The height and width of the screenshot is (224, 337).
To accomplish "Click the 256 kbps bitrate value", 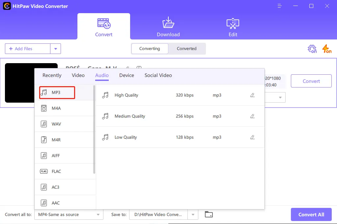I will 184,116.
